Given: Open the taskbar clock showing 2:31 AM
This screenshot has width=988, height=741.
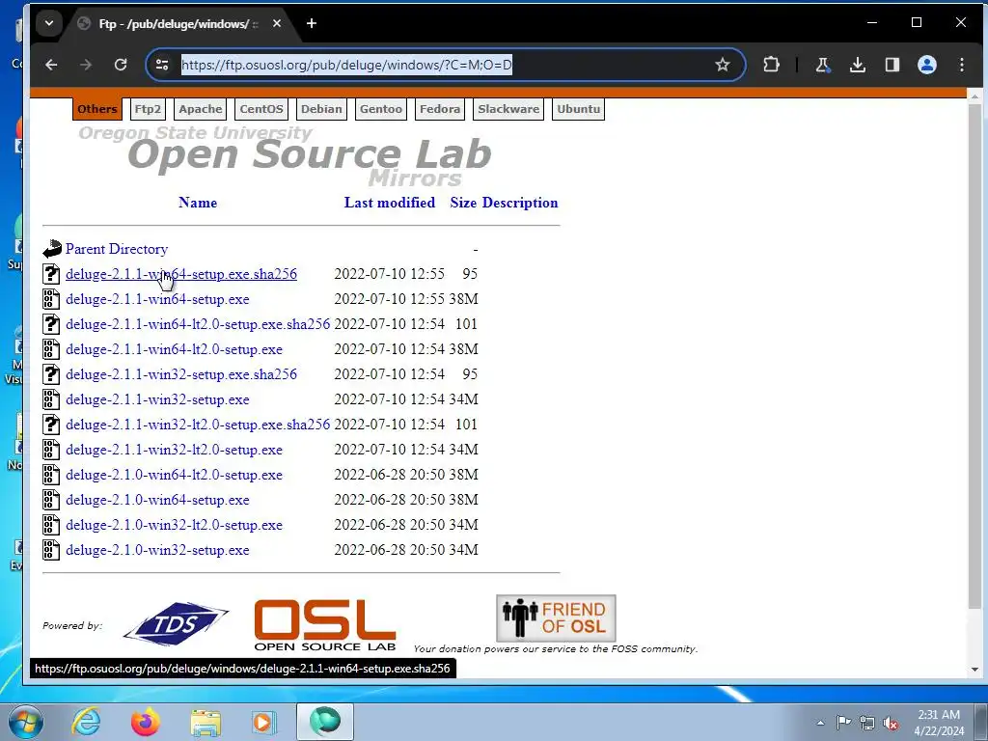Looking at the screenshot, I should pos(939,723).
